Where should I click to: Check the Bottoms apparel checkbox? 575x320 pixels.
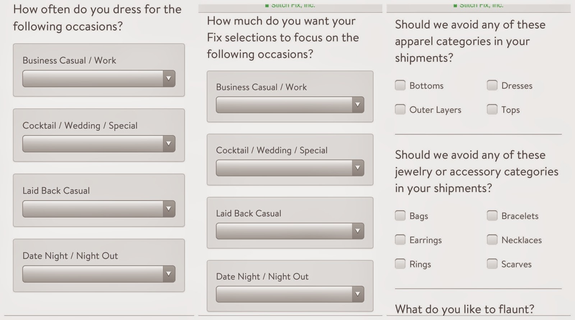400,85
